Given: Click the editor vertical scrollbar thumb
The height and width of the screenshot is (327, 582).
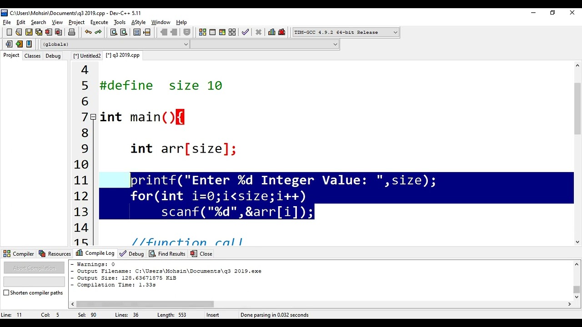Looking at the screenshot, I should pyautogui.click(x=577, y=109).
